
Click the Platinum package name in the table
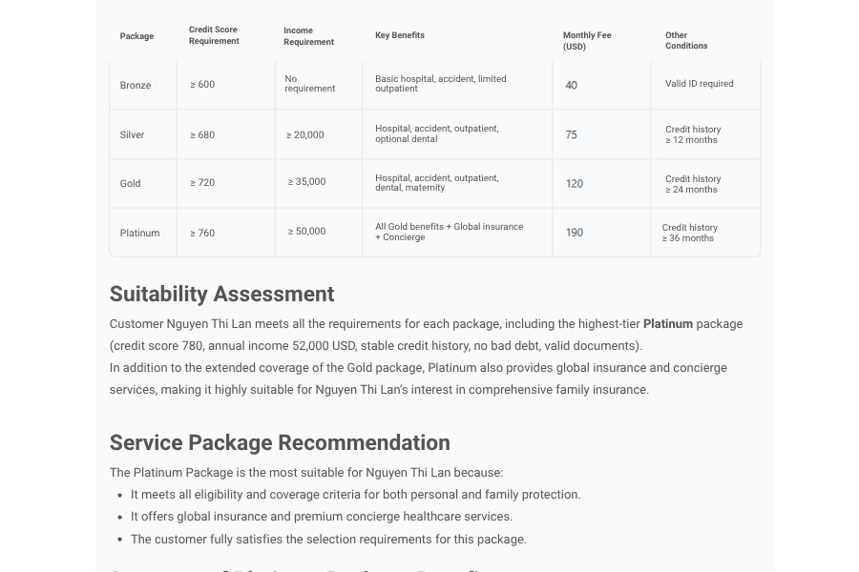[140, 233]
